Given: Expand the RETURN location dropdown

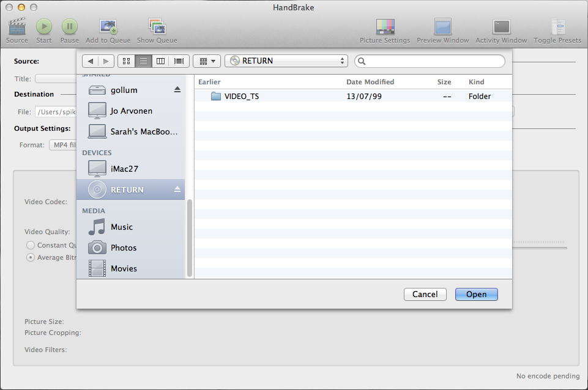Looking at the screenshot, I should pos(286,61).
